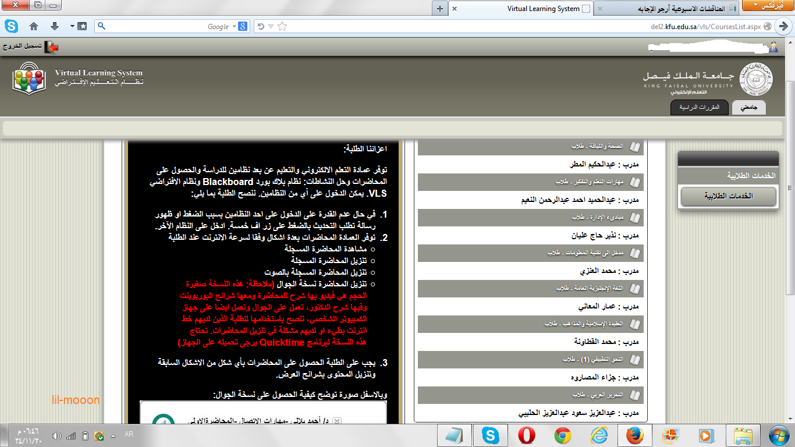Click the search magnifier icon in search box
Image resolution: width=795 pixels, height=447 pixels.
coord(101,26)
